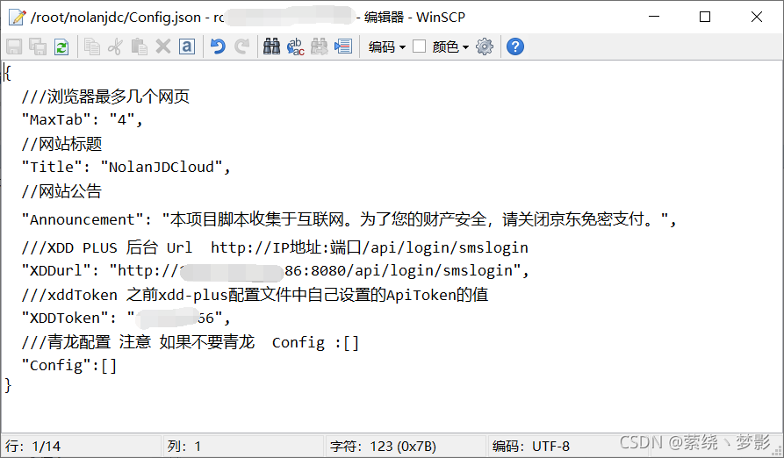Viewport: 784px width, 458px height.
Task: Click the ///xddToken comment line
Action: (255, 295)
